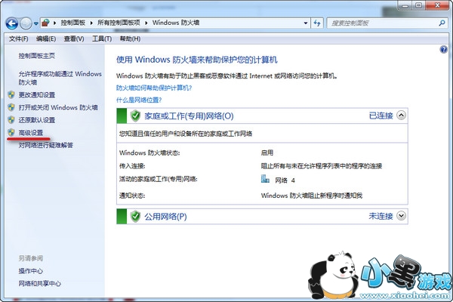
Task: Click shield icon beside 还原默认设置
Action: click(x=11, y=119)
